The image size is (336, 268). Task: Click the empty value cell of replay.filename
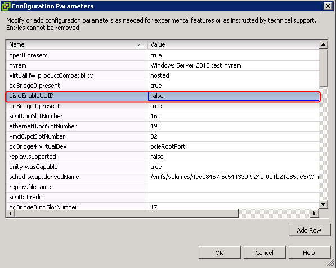click(x=234, y=187)
